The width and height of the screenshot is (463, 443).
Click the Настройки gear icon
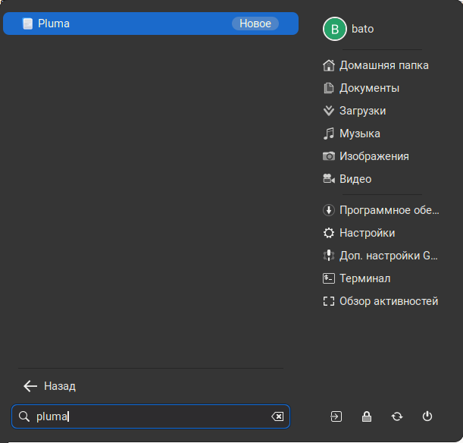click(329, 233)
